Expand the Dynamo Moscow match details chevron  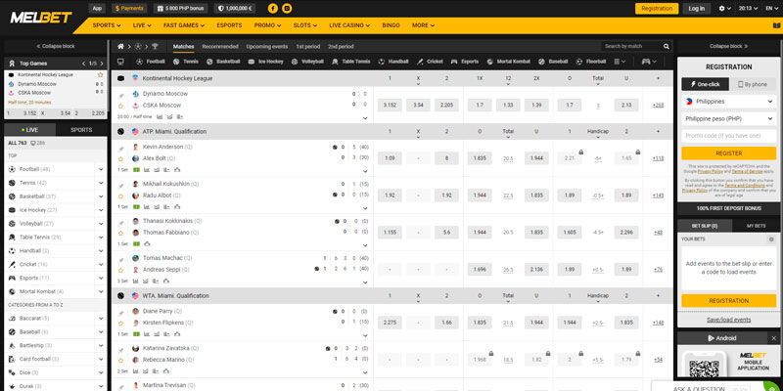365,118
